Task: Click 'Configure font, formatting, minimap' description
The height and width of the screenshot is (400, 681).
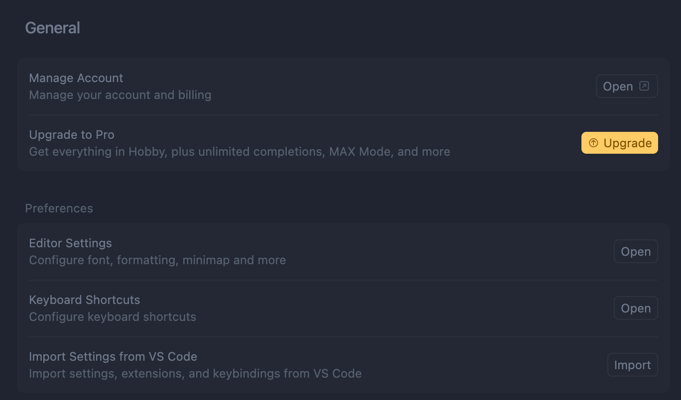Action: coord(158,260)
